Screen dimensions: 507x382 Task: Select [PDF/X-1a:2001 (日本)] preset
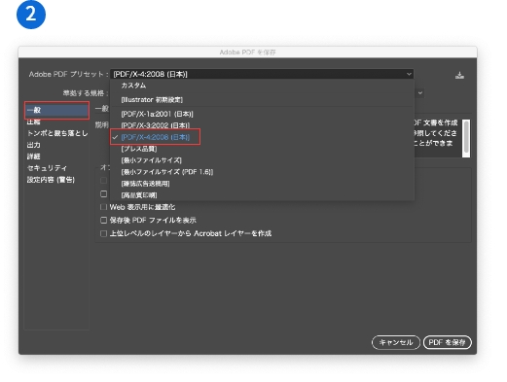click(x=157, y=114)
